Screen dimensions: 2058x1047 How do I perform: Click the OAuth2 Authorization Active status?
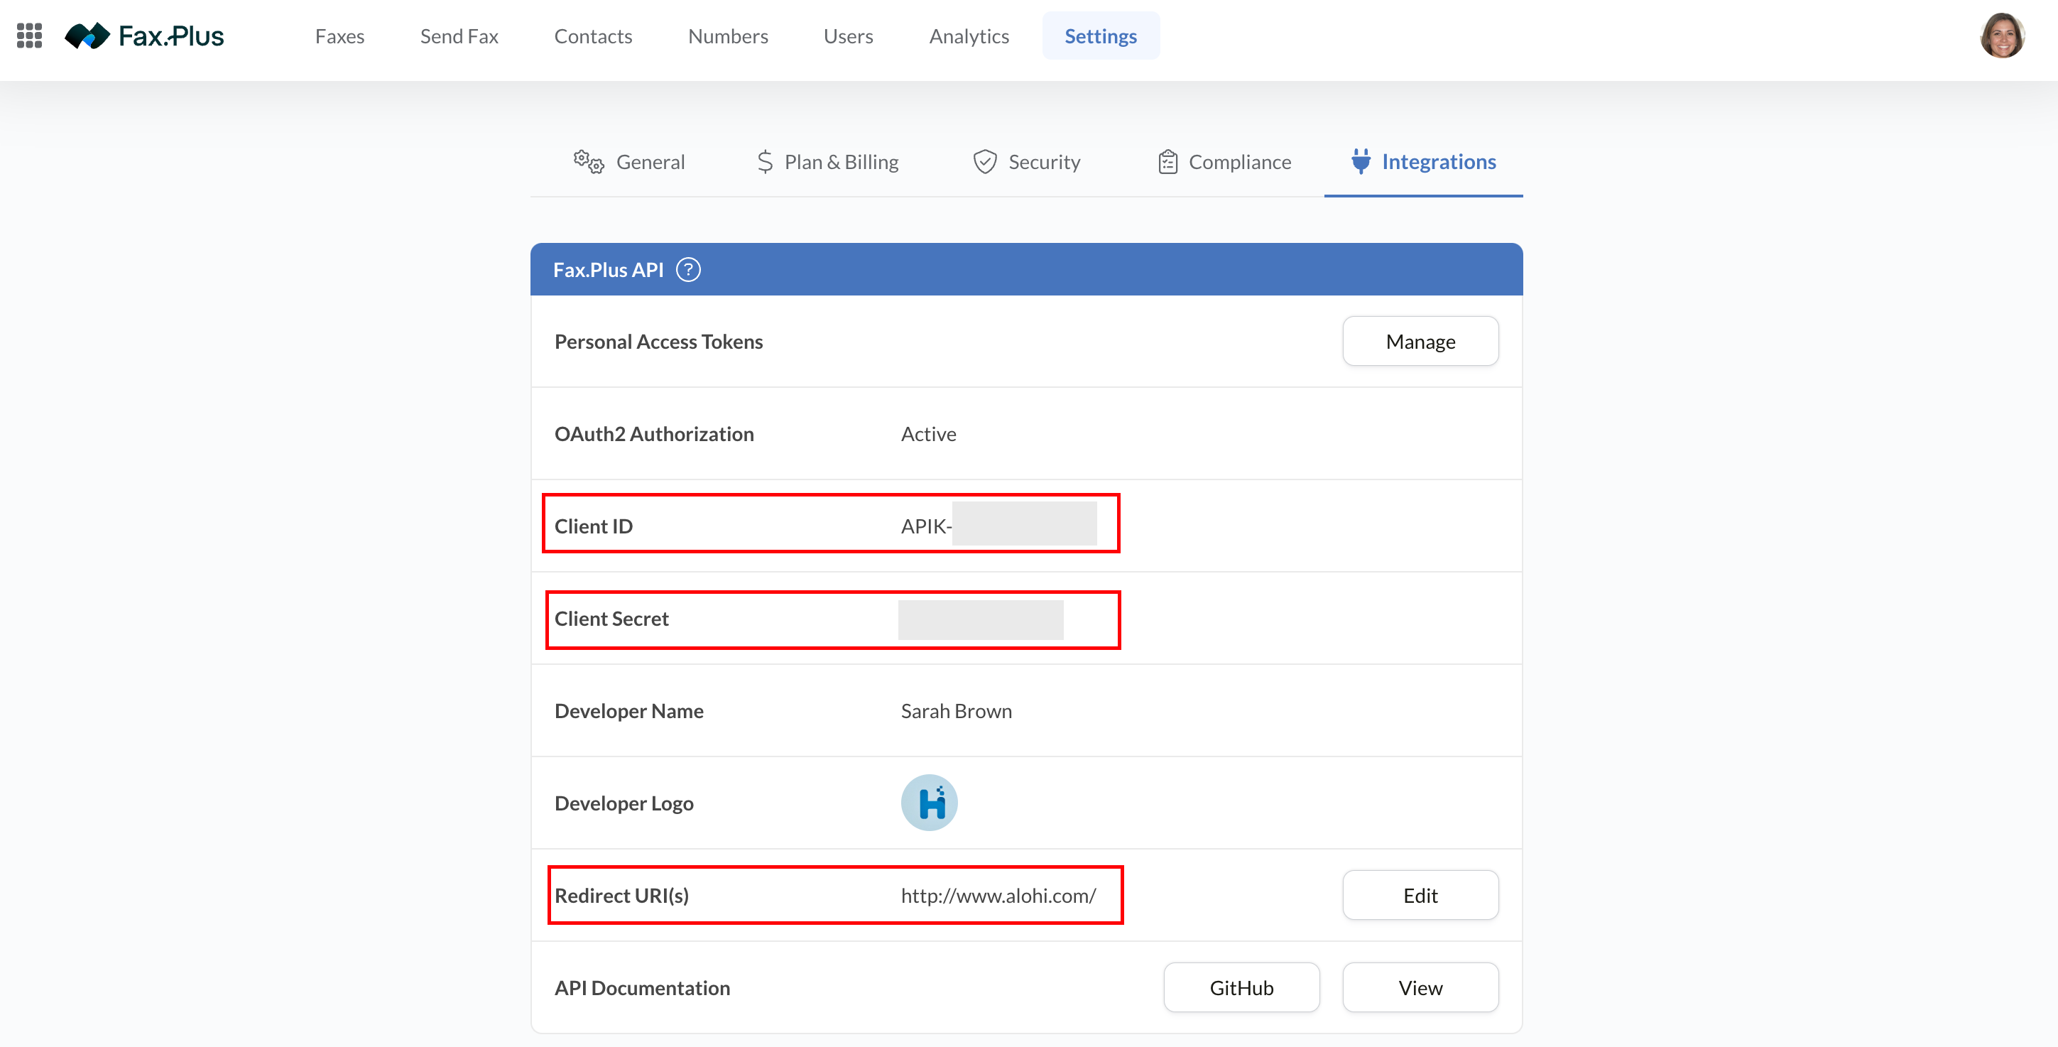tap(928, 434)
